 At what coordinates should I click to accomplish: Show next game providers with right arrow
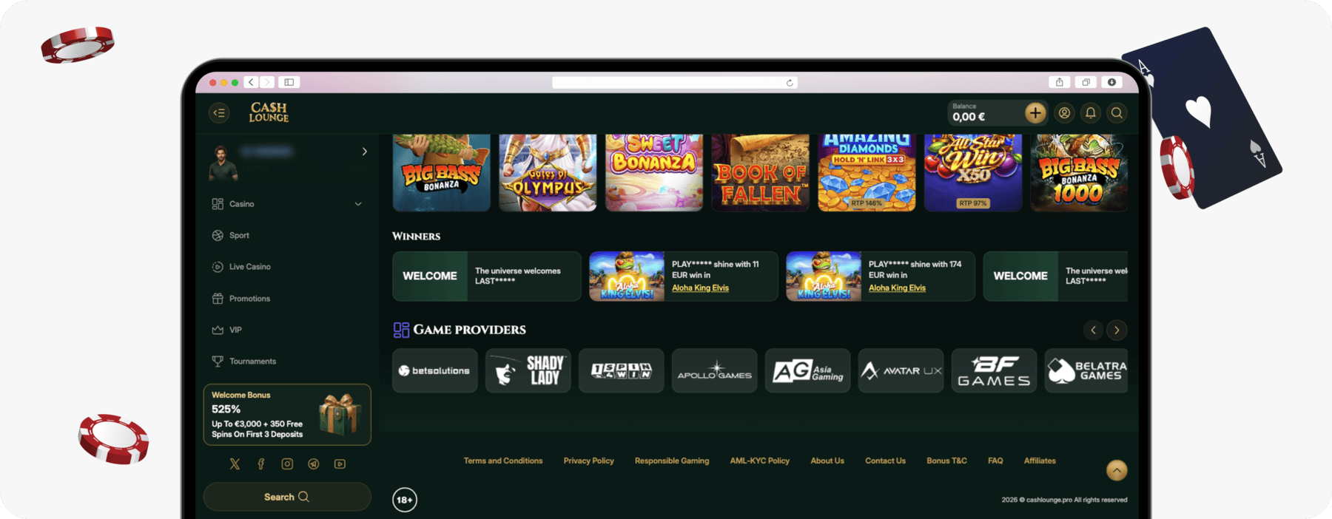[1117, 330]
